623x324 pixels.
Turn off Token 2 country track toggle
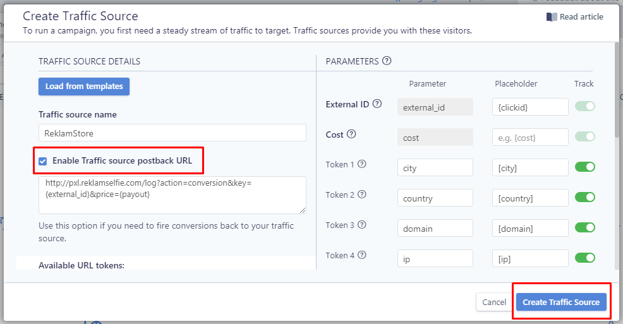click(585, 197)
